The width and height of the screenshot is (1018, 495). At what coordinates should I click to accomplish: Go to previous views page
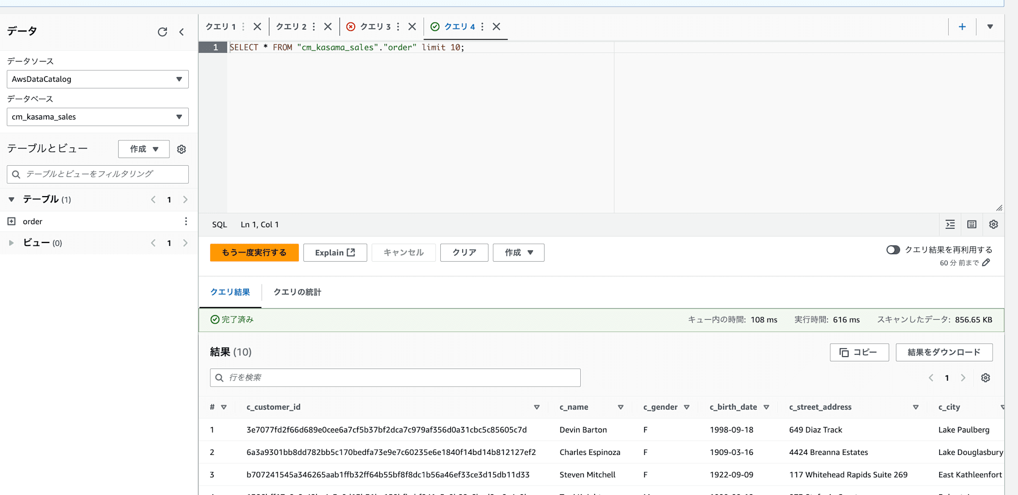153,243
